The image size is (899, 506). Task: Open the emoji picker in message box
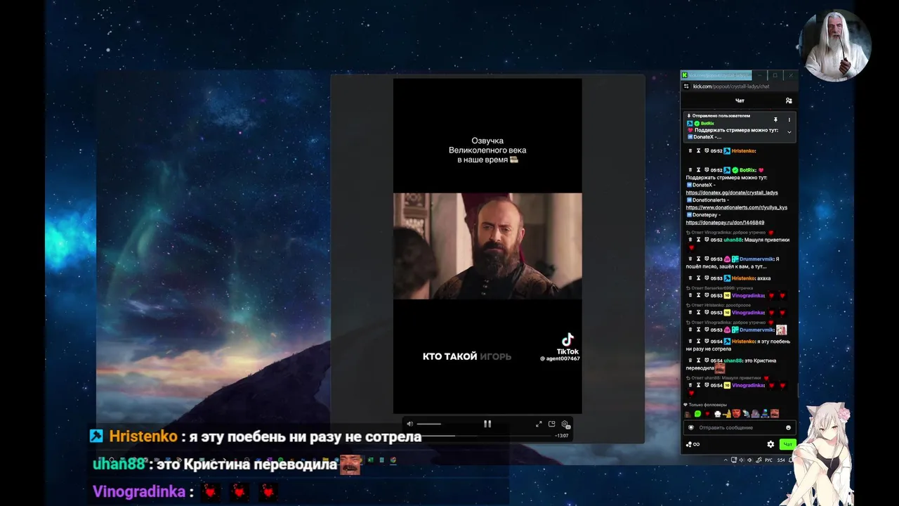coord(788,427)
